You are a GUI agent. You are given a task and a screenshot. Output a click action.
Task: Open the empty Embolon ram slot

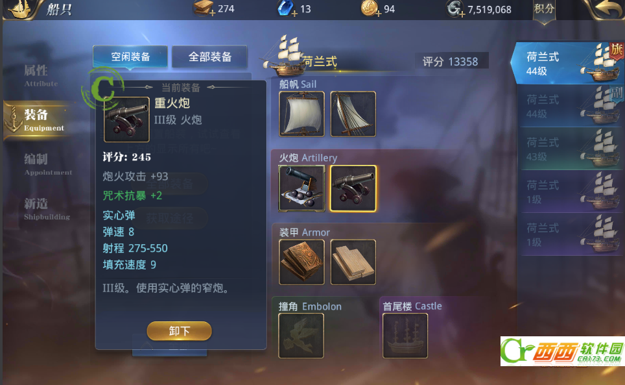click(301, 336)
